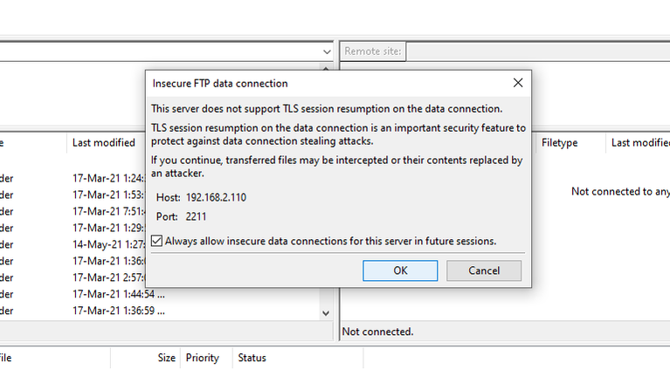Select the folder modified 17-Mar-21 1:36:59
This screenshot has width=670, height=383.
point(118,311)
